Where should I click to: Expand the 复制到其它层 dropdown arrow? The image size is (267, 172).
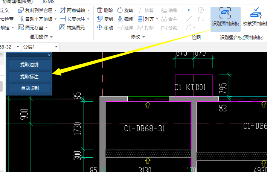click(55, 10)
